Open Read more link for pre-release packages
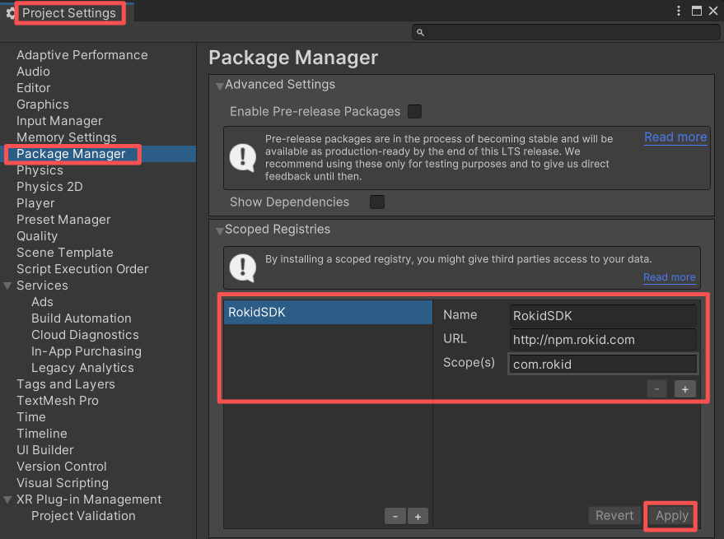This screenshot has height=539, width=724. 675,137
